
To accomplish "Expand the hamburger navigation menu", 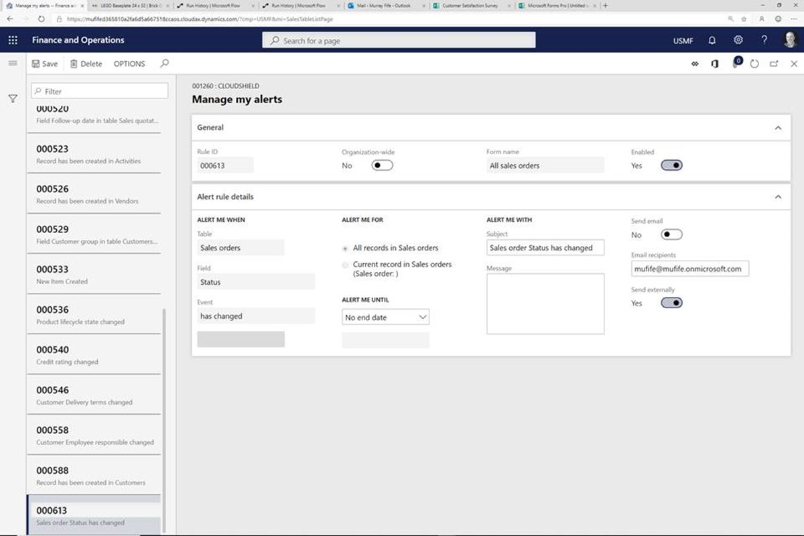I will click(x=13, y=63).
